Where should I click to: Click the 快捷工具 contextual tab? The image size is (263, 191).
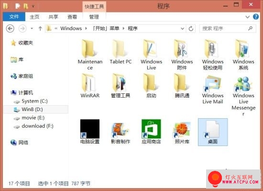[x=94, y=7]
